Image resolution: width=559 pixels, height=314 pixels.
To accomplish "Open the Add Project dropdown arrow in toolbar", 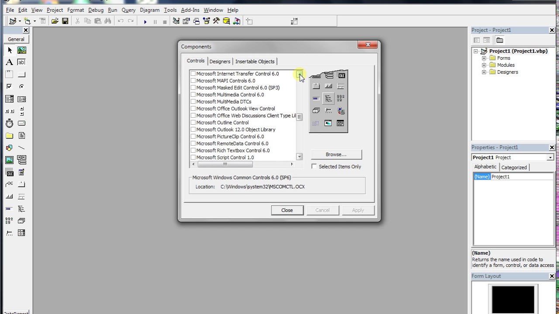I will [20, 21].
